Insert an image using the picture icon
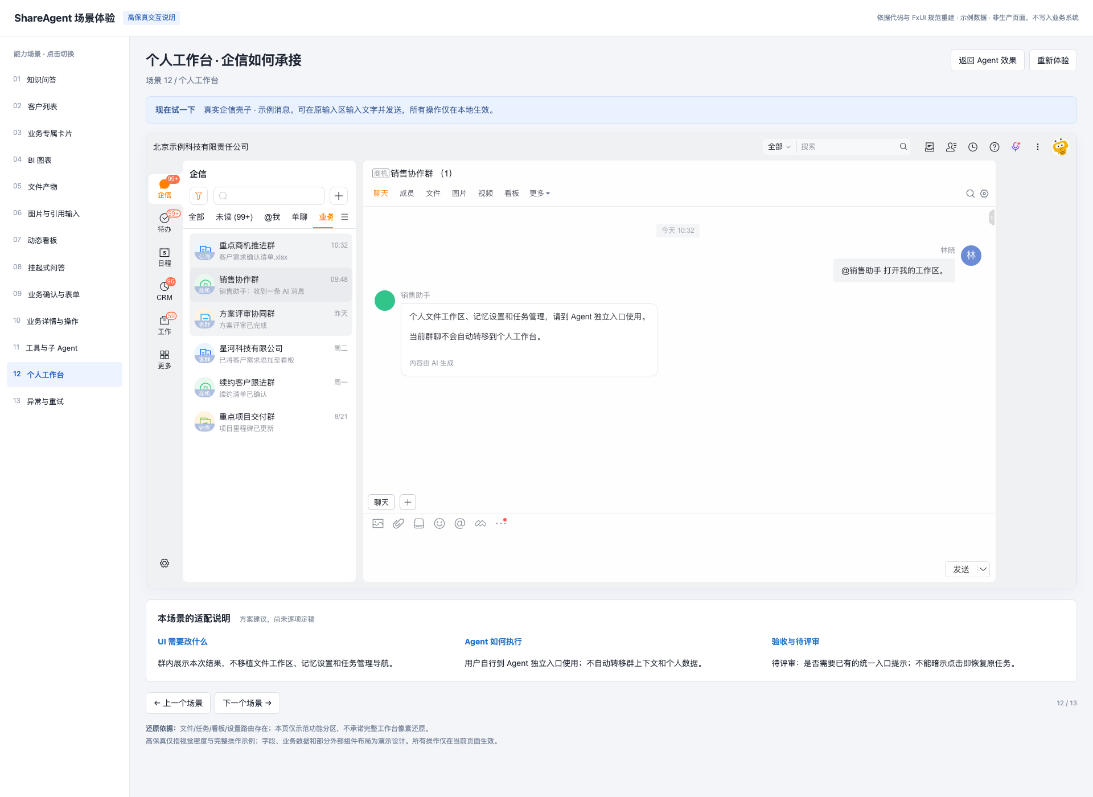This screenshot has height=797, width=1093. (378, 523)
